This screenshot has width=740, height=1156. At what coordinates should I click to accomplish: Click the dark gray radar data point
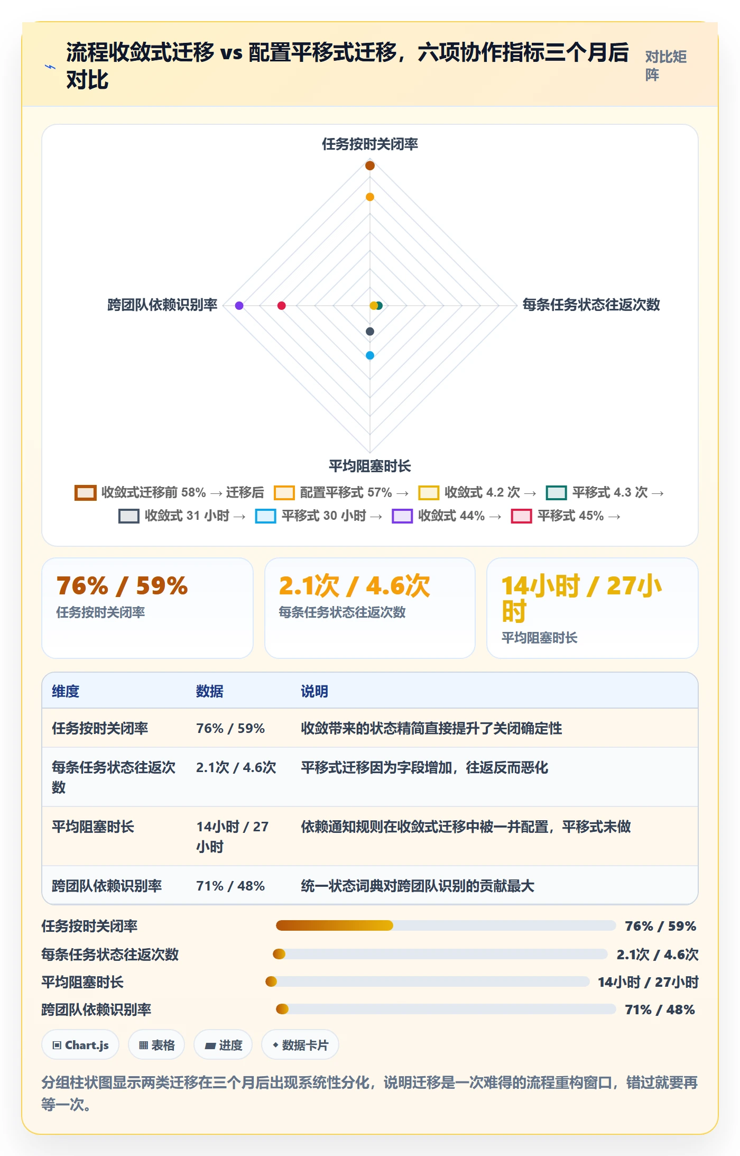click(370, 331)
